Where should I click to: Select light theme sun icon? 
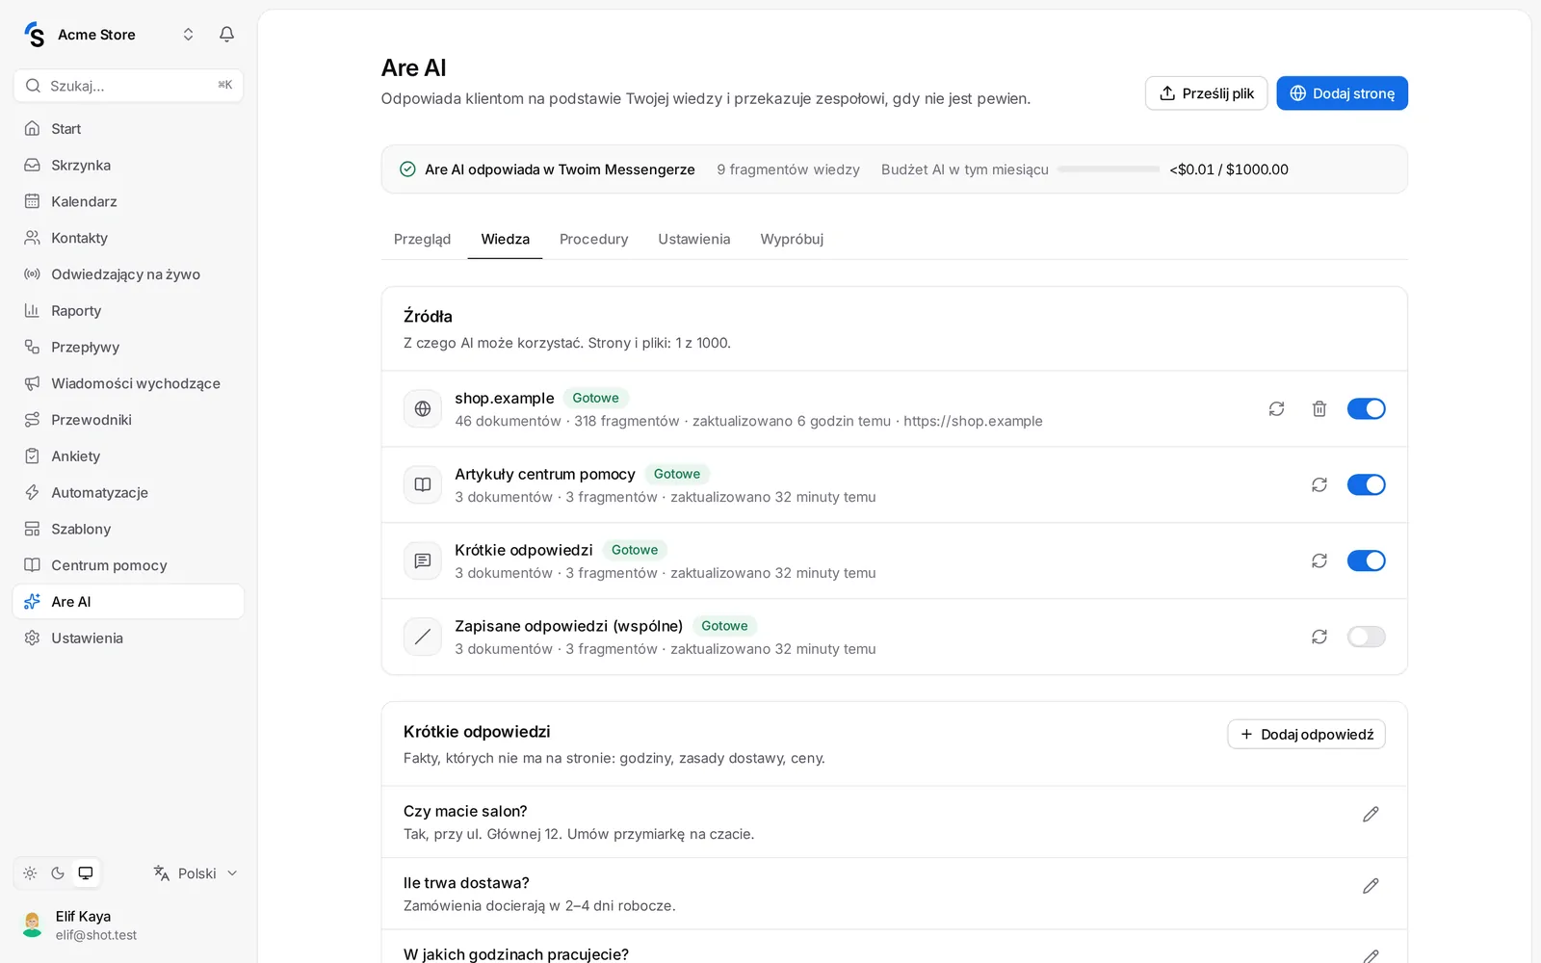pos(30,873)
